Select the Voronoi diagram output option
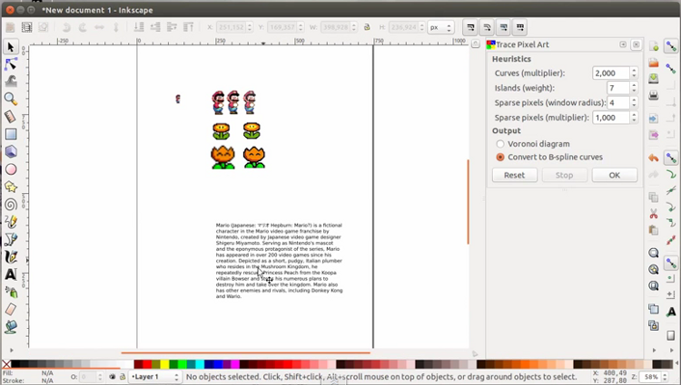The width and height of the screenshot is (681, 385). coord(500,144)
